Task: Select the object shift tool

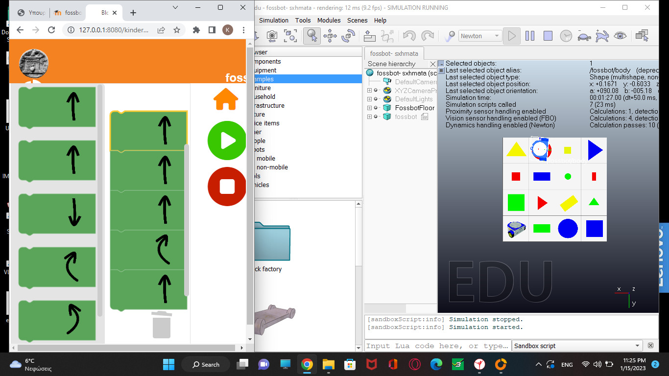Action: pyautogui.click(x=330, y=36)
